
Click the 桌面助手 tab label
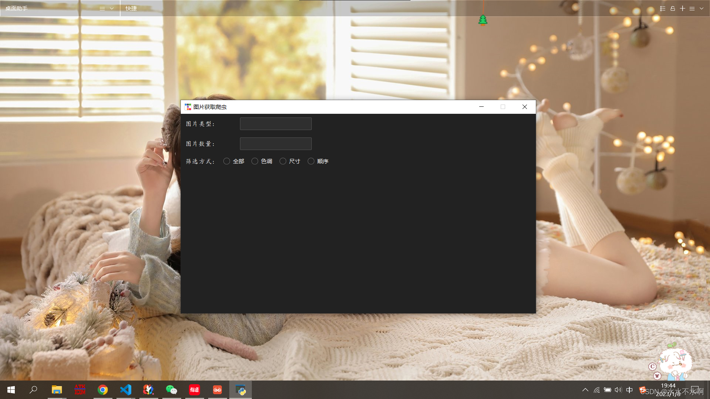point(17,8)
